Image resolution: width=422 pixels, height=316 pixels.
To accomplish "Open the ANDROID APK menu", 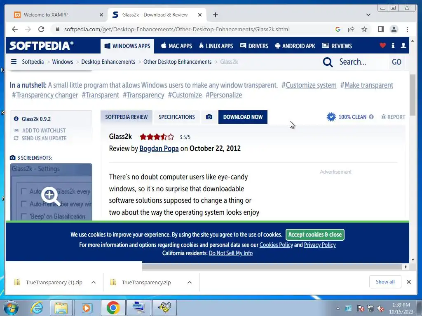I will (x=295, y=46).
